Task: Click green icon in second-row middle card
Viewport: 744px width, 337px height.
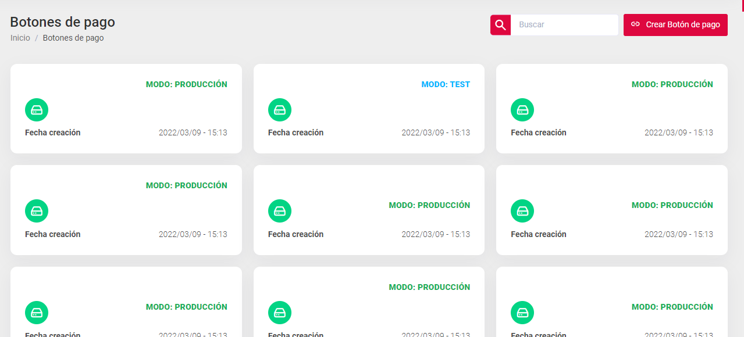Action: pos(279,211)
